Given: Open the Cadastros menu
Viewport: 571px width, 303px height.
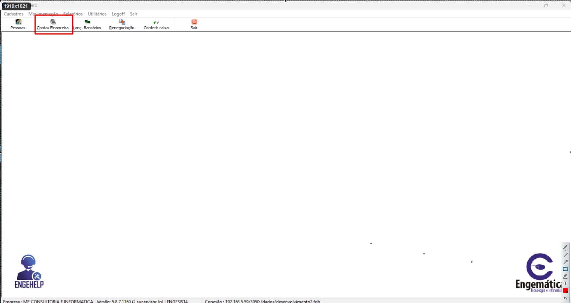Looking at the screenshot, I should coord(14,14).
